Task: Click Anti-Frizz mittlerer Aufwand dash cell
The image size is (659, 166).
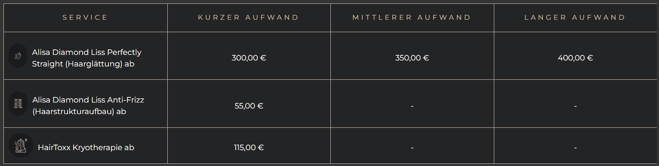Action: 412,106
